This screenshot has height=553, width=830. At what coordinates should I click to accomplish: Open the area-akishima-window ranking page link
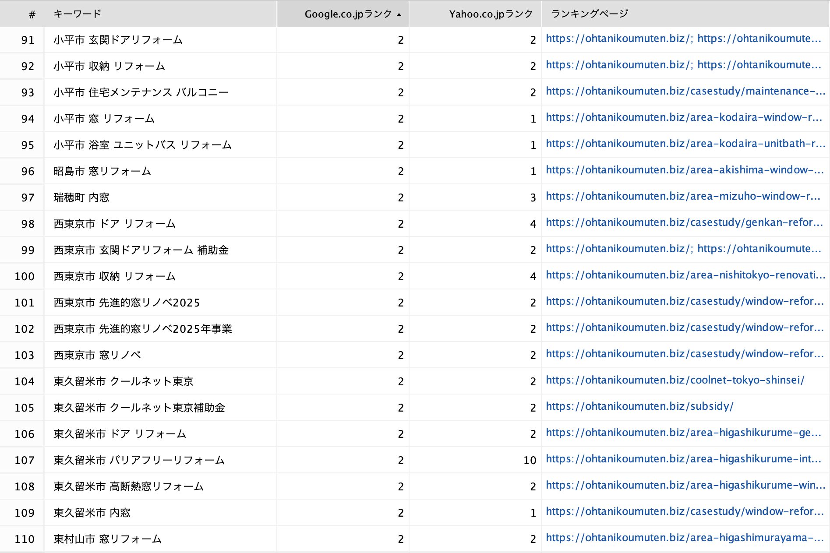pos(684,170)
